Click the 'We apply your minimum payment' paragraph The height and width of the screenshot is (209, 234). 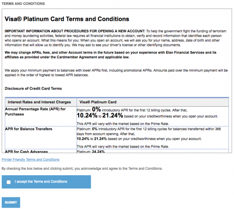116,73
